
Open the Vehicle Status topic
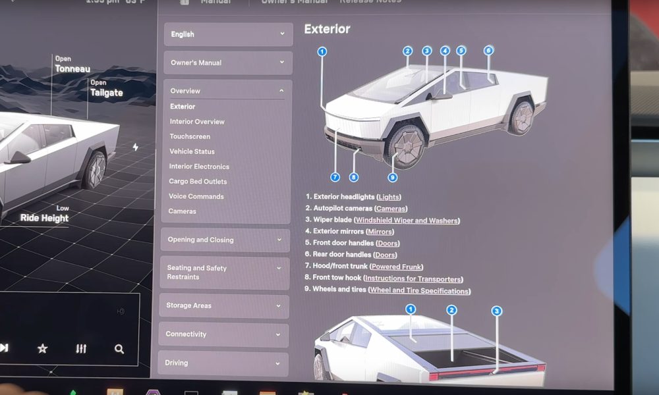[x=192, y=151]
